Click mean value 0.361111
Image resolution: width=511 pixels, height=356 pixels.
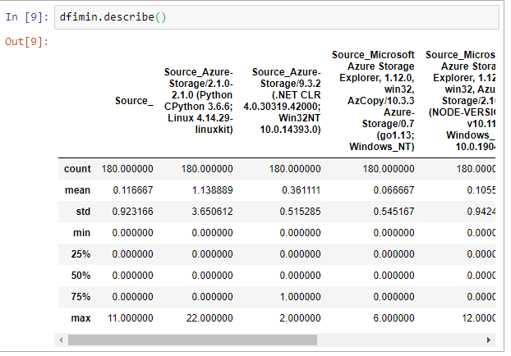click(x=302, y=190)
